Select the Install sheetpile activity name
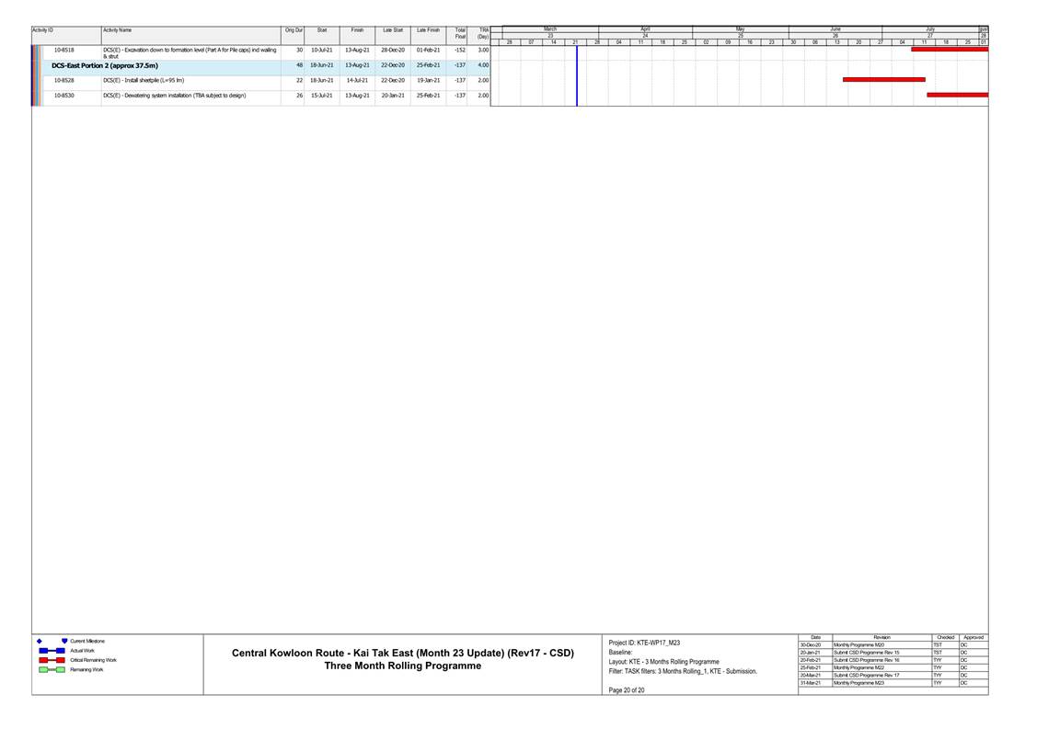Viewport: 1048px width, 740px height. click(144, 81)
